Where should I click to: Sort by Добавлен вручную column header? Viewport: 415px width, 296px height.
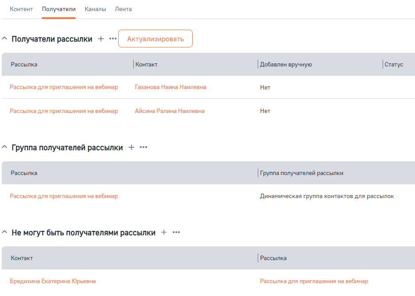point(286,64)
